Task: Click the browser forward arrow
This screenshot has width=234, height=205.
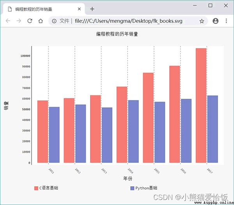Action: [19, 21]
